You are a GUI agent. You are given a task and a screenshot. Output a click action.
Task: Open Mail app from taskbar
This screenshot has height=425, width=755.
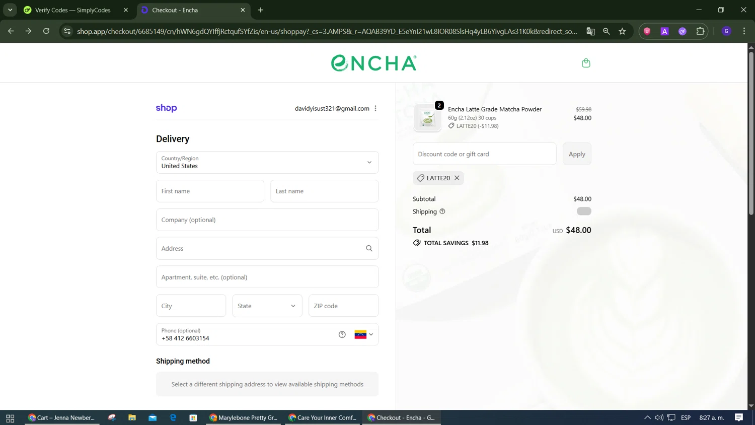pos(153,418)
